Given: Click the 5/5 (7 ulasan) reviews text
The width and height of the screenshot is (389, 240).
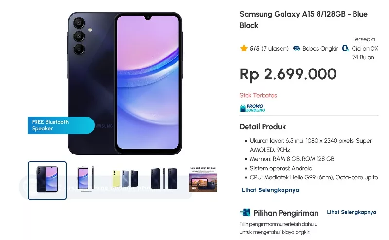Looking at the screenshot, I should tap(269, 49).
